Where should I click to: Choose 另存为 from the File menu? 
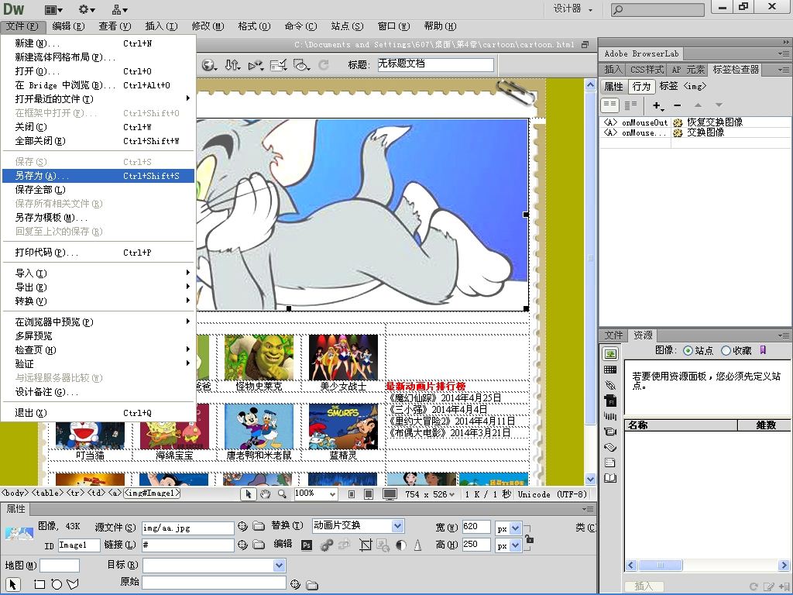coord(98,176)
